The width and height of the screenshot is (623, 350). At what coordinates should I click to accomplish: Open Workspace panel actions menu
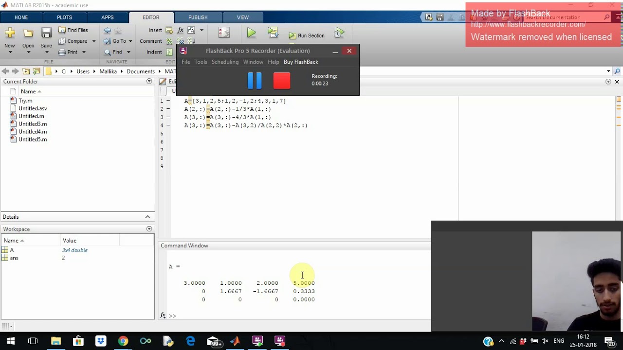(149, 229)
